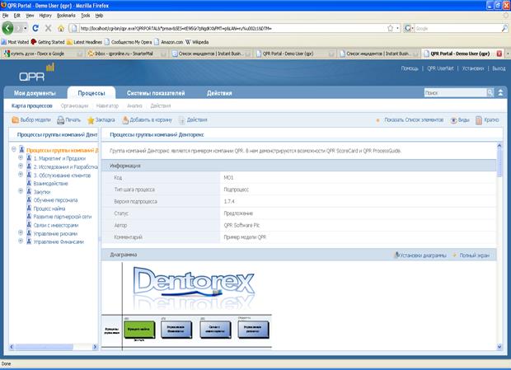Select Развитие партнерской сети item

(63, 217)
